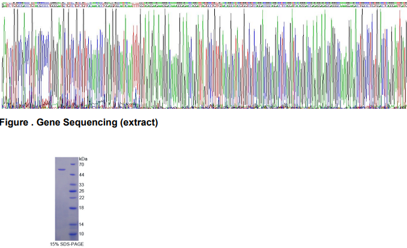Select the 26 kDa marker label
Image resolution: width=407 pixels, height=248 pixels.
pyautogui.click(x=82, y=191)
